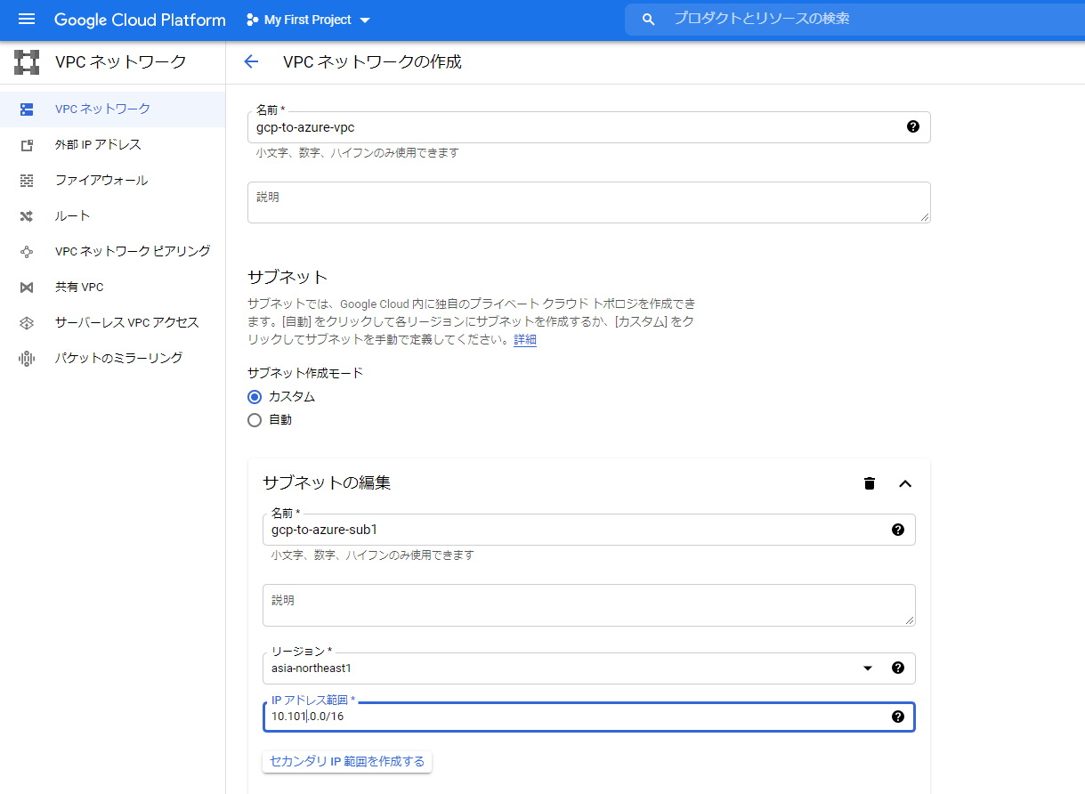Open the 詳細 link
This screenshot has width=1085, height=794.
click(x=525, y=340)
